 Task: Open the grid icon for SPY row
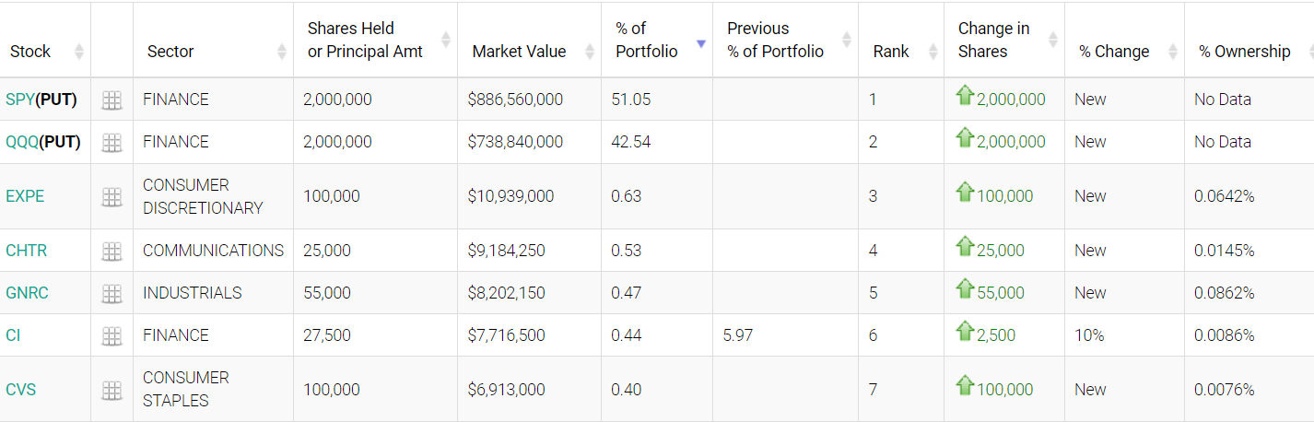[111, 100]
